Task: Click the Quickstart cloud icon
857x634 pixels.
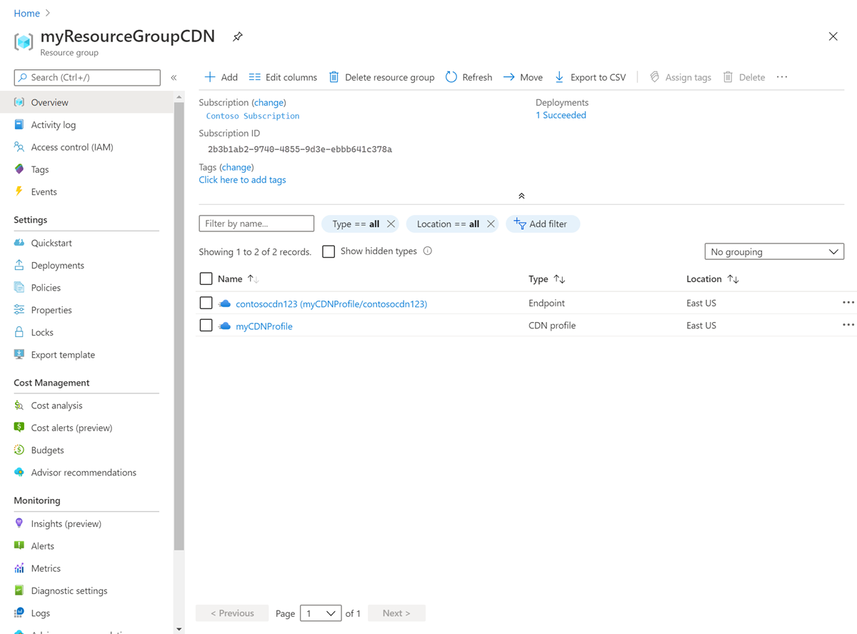Action: [19, 243]
